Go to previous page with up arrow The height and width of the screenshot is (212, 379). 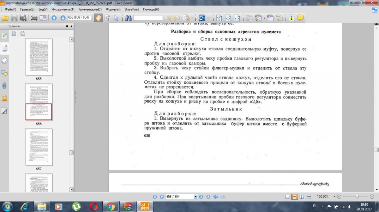pyautogui.click(x=54, y=18)
